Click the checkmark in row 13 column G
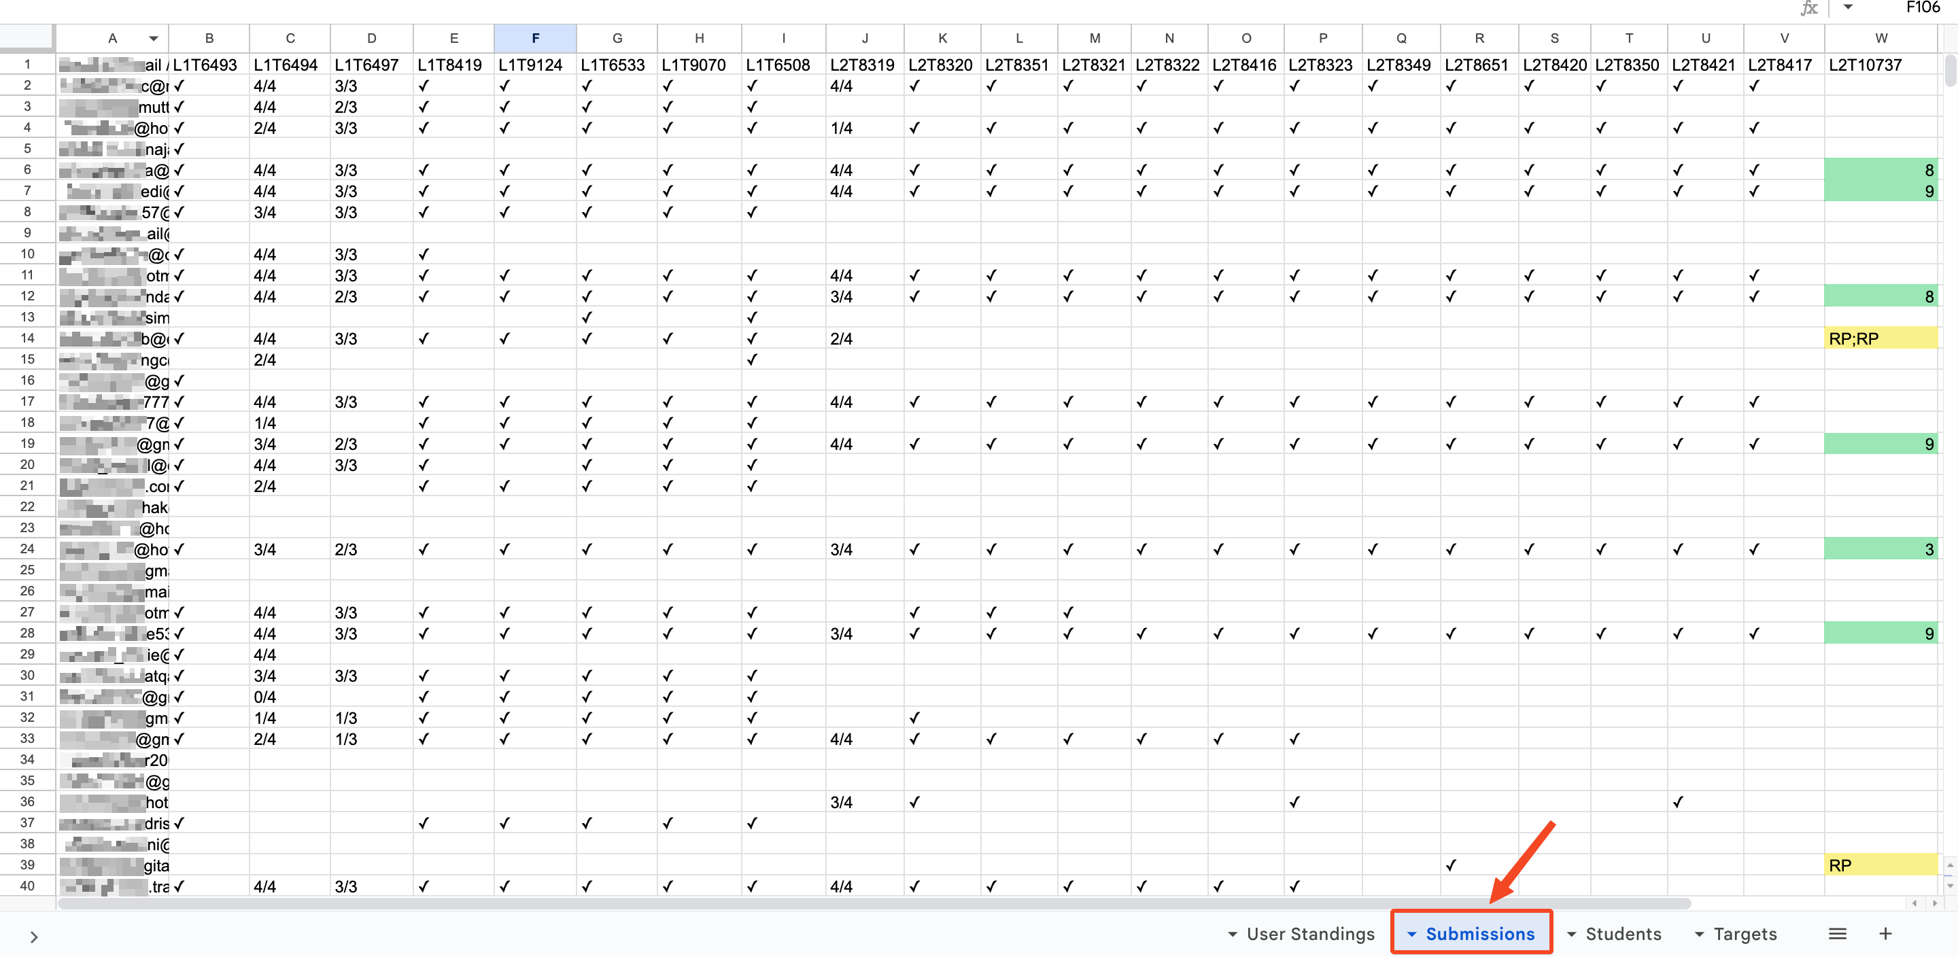Image resolution: width=1958 pixels, height=957 pixels. pos(586,317)
